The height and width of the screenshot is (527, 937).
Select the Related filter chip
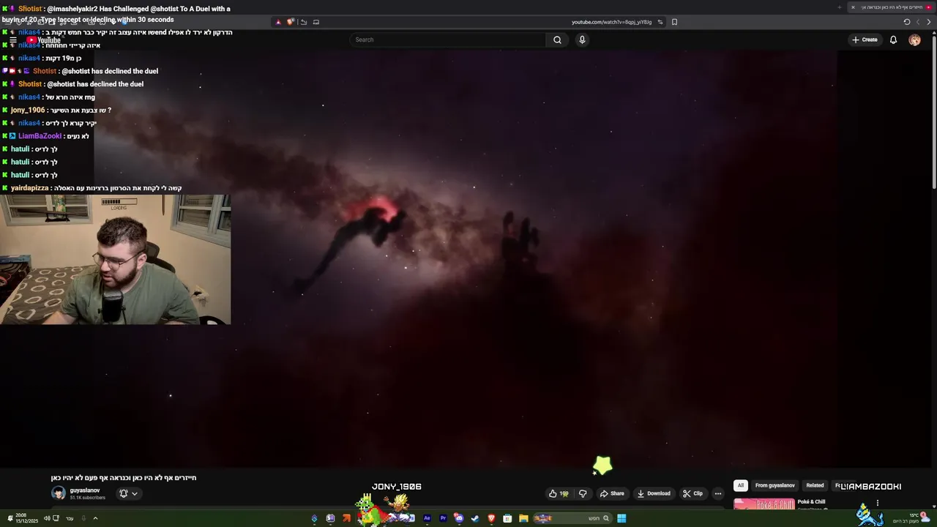[x=815, y=485]
